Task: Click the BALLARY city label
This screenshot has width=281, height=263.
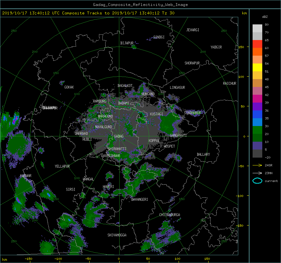Action: click(x=203, y=154)
